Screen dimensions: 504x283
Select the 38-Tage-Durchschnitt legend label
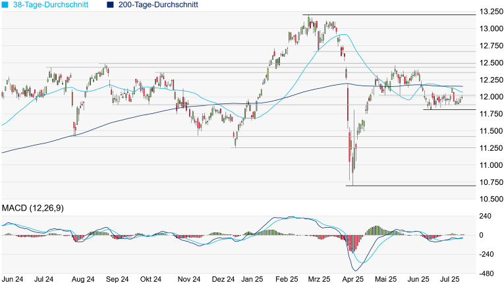(51, 5)
